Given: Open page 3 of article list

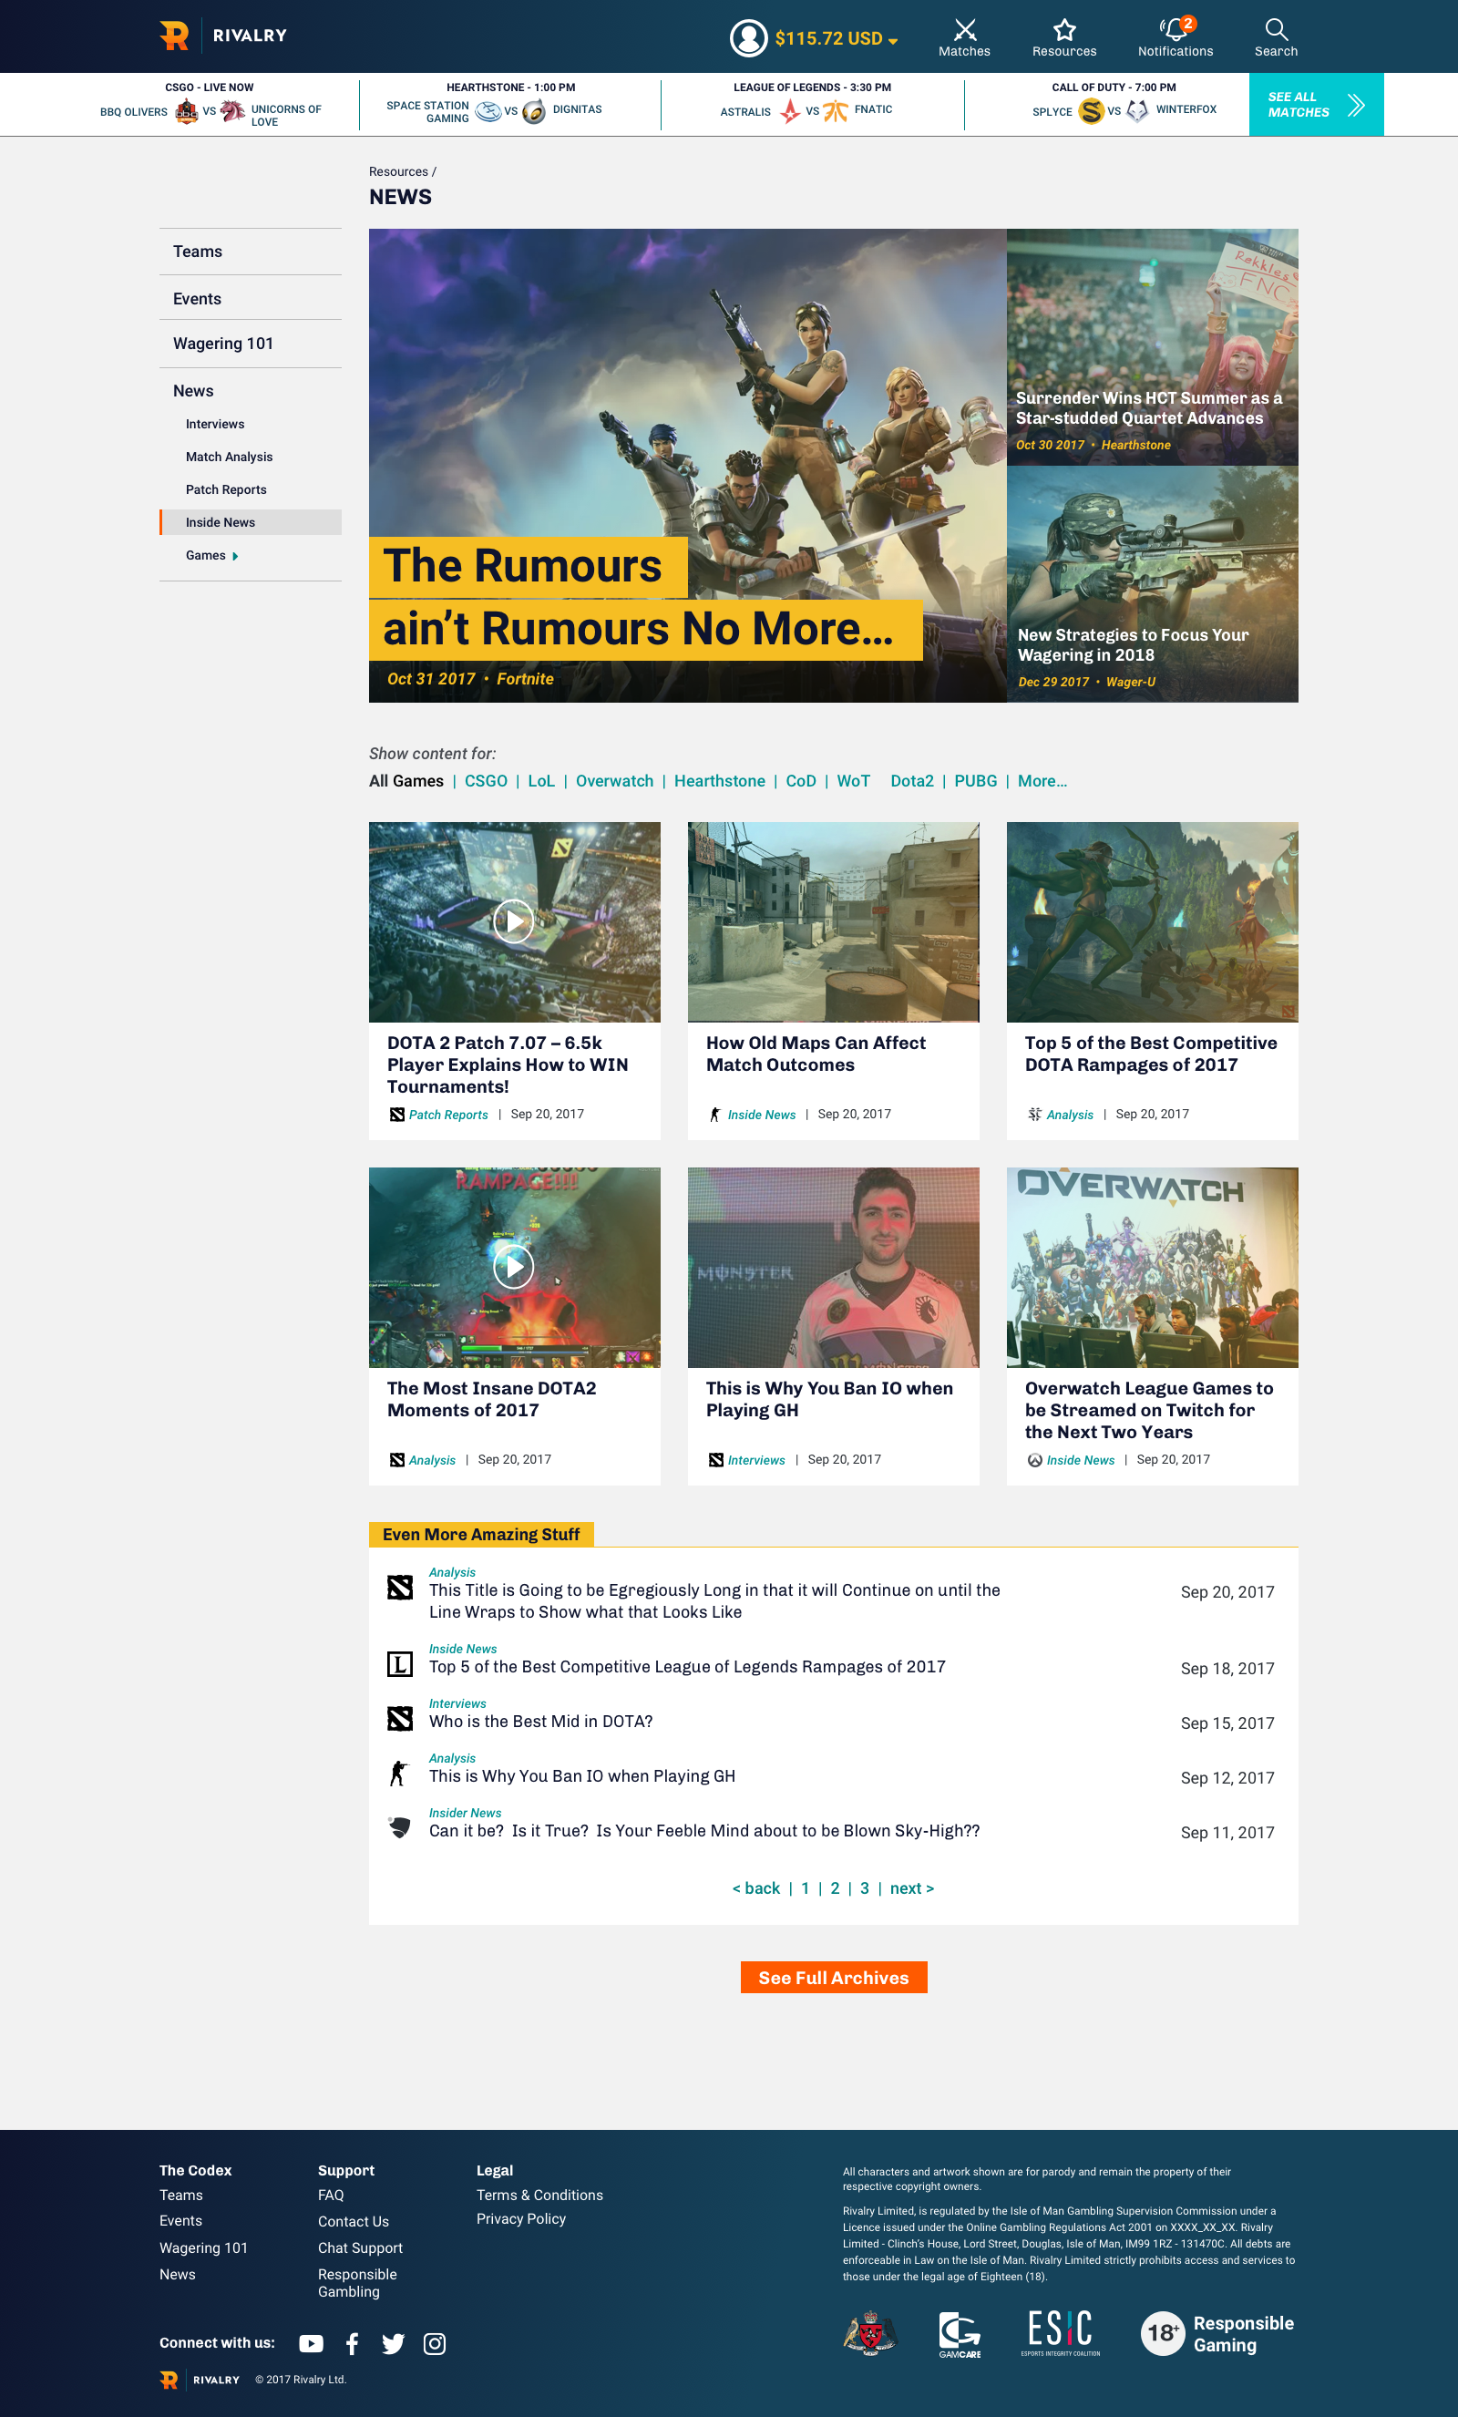Looking at the screenshot, I should [864, 1888].
